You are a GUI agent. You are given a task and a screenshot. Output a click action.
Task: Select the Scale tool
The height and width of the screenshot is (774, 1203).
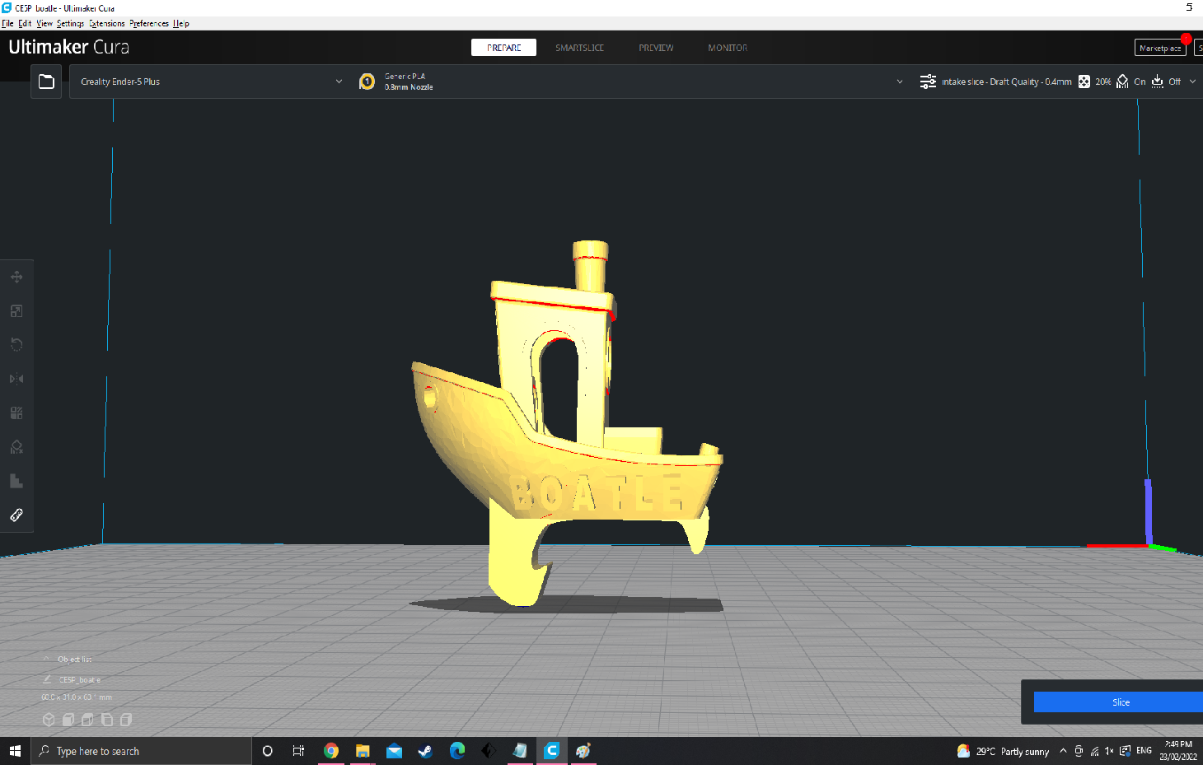tap(16, 310)
